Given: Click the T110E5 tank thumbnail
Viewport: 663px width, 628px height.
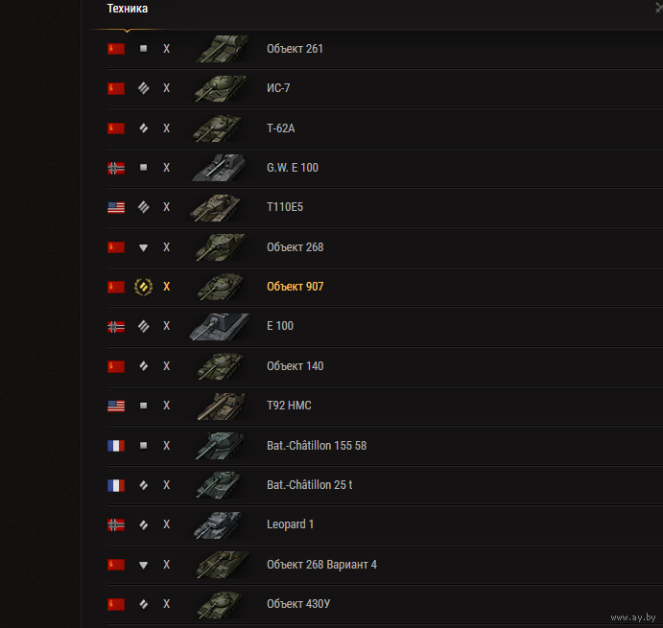Looking at the screenshot, I should (x=216, y=207).
